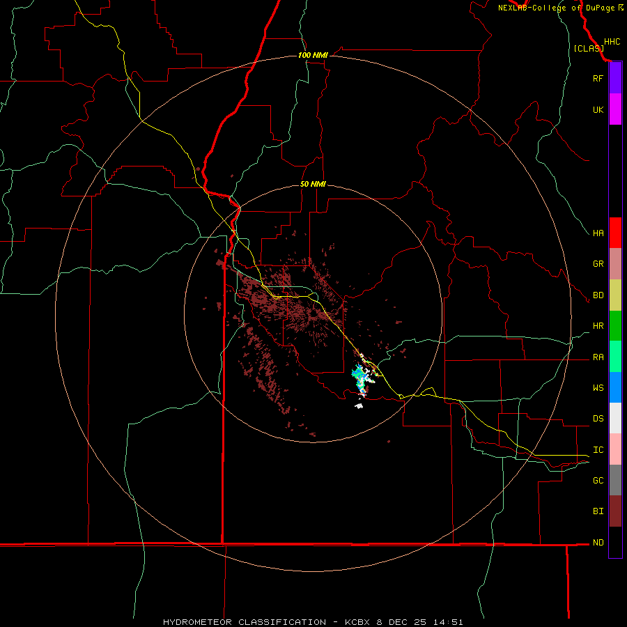Click the HA legend label
Viewport: 627px width, 627px height.
[x=598, y=233]
